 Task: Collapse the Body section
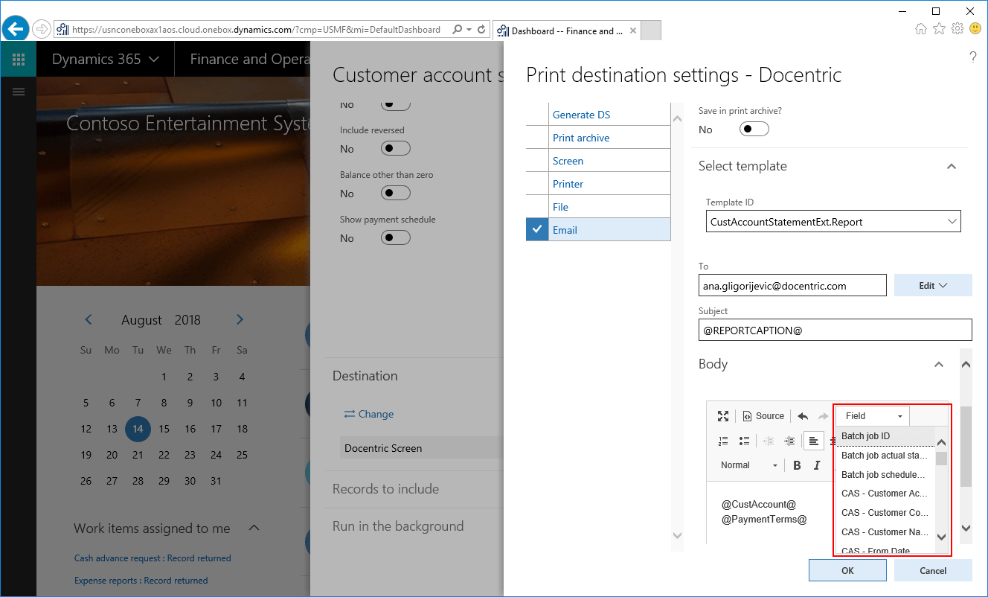tap(939, 365)
